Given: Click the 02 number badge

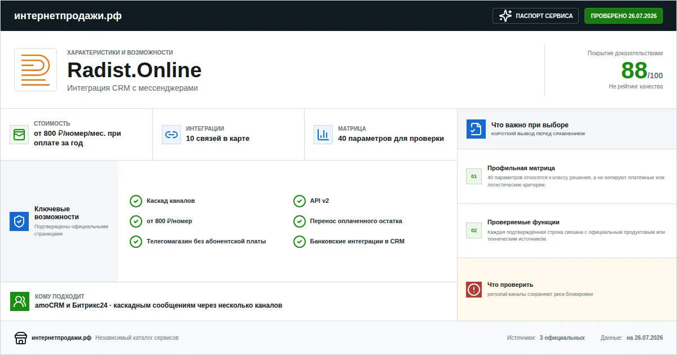Looking at the screenshot, I should (474, 230).
